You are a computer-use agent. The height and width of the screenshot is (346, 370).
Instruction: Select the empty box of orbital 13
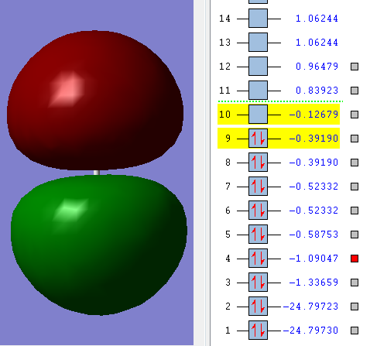pos(258,43)
